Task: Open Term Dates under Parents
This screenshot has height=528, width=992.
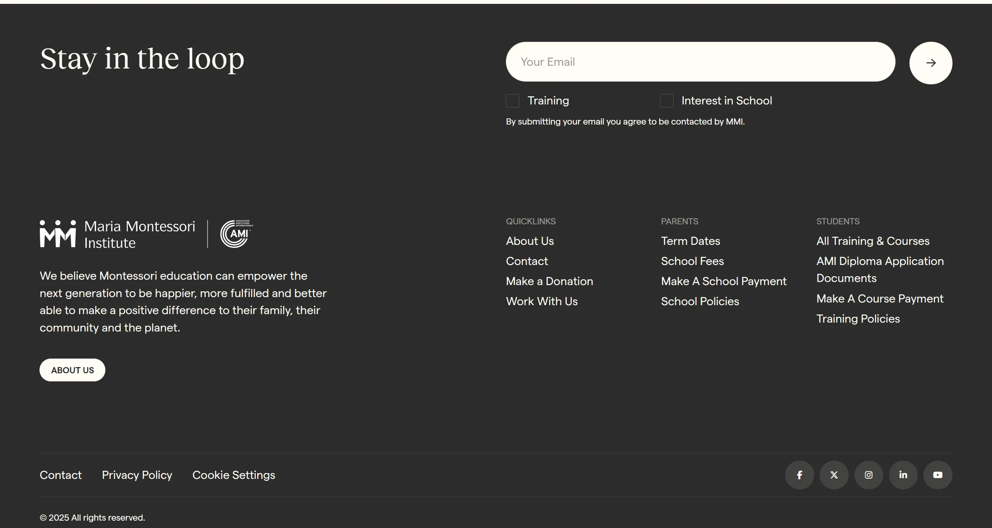Action: pos(690,241)
